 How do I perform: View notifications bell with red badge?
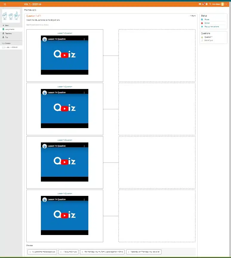(203, 4)
